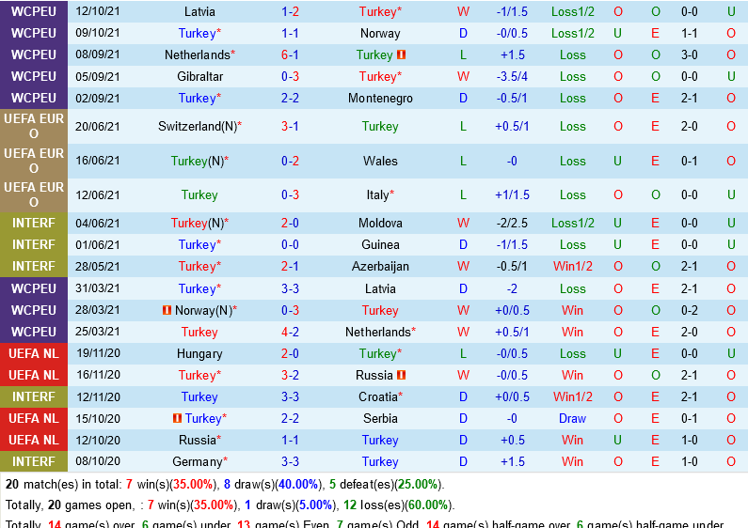Click the Germany team name
The width and height of the screenshot is (748, 528).
197,461
